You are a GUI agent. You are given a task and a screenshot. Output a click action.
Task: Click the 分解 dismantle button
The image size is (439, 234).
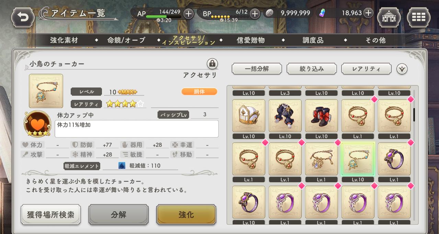point(118,215)
